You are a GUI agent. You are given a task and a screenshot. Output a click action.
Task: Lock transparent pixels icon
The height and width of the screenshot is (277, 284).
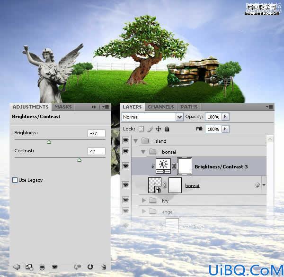141,129
